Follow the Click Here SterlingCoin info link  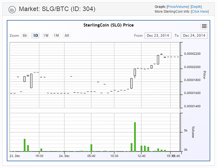pyautogui.click(x=200, y=12)
